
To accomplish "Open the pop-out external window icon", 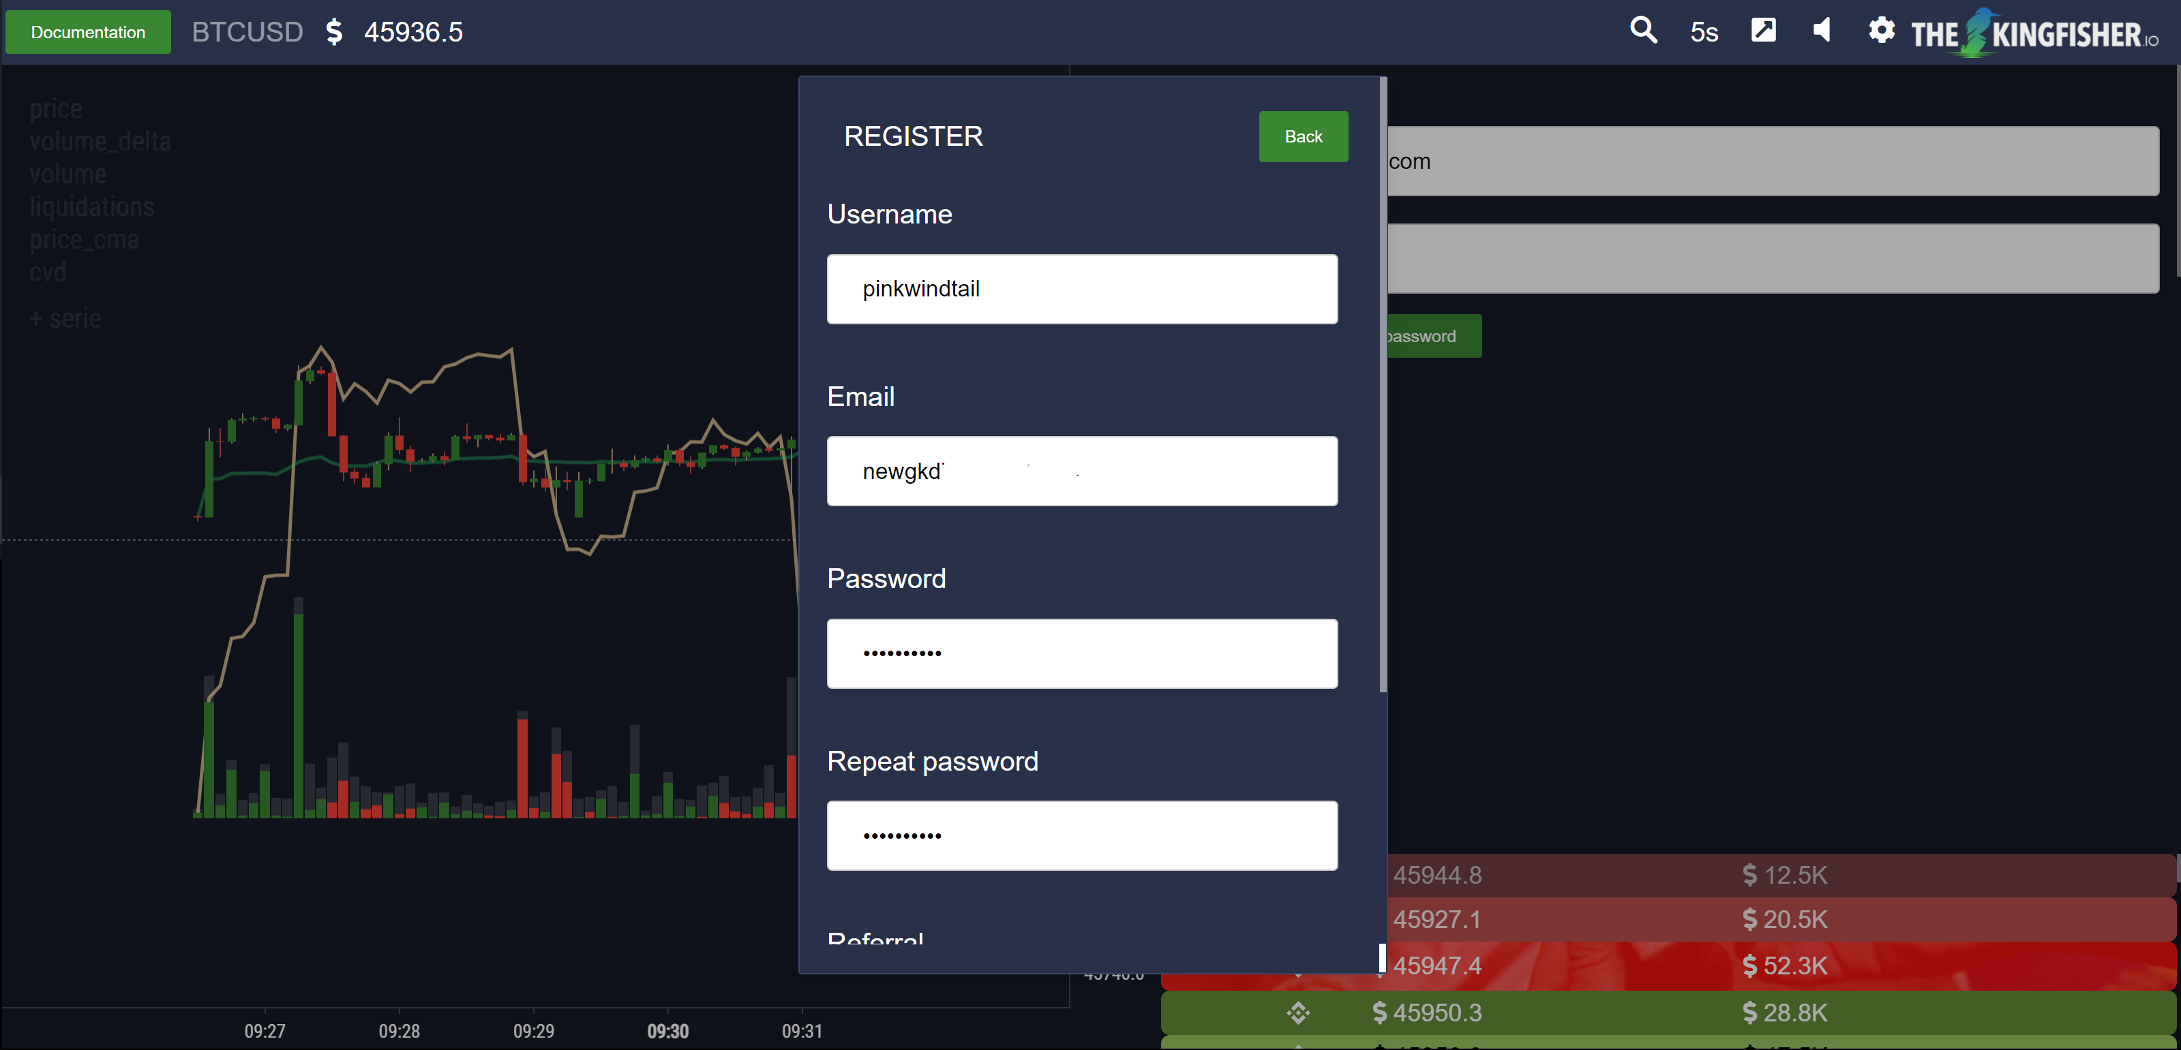I will click(x=1763, y=31).
